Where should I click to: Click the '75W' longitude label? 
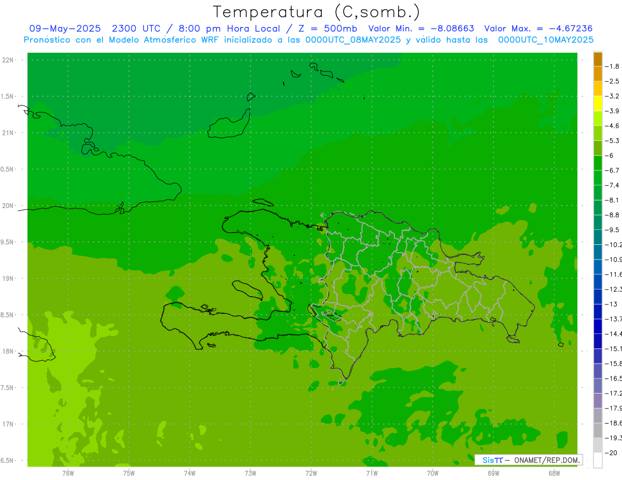click(129, 473)
